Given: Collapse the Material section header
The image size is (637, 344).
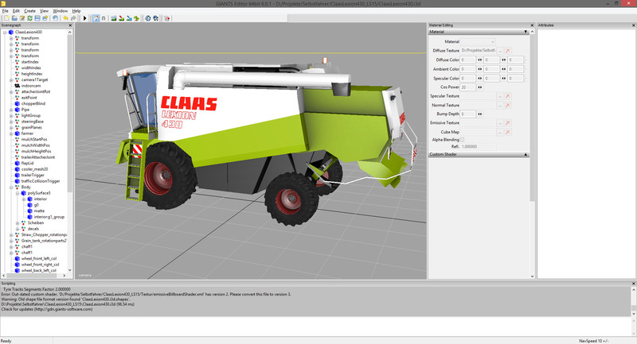Looking at the screenshot, I should (x=526, y=33).
